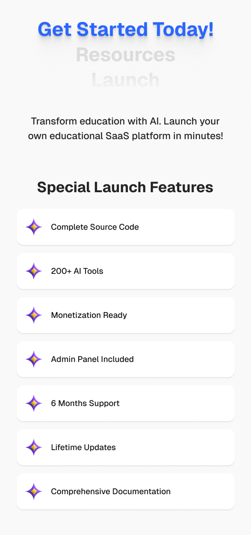Click the sparkle icon next to 200+ AI Tools
This screenshot has height=535, width=251.
[34, 271]
